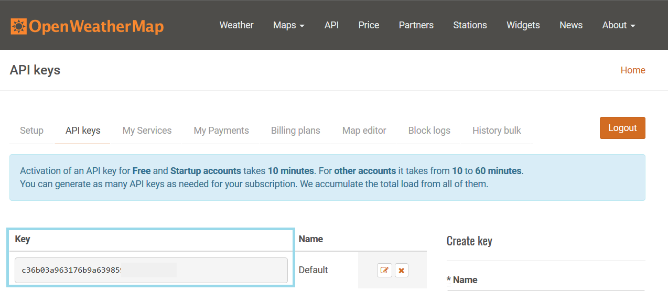Open the Widgets page
668x291 pixels.
(523, 25)
